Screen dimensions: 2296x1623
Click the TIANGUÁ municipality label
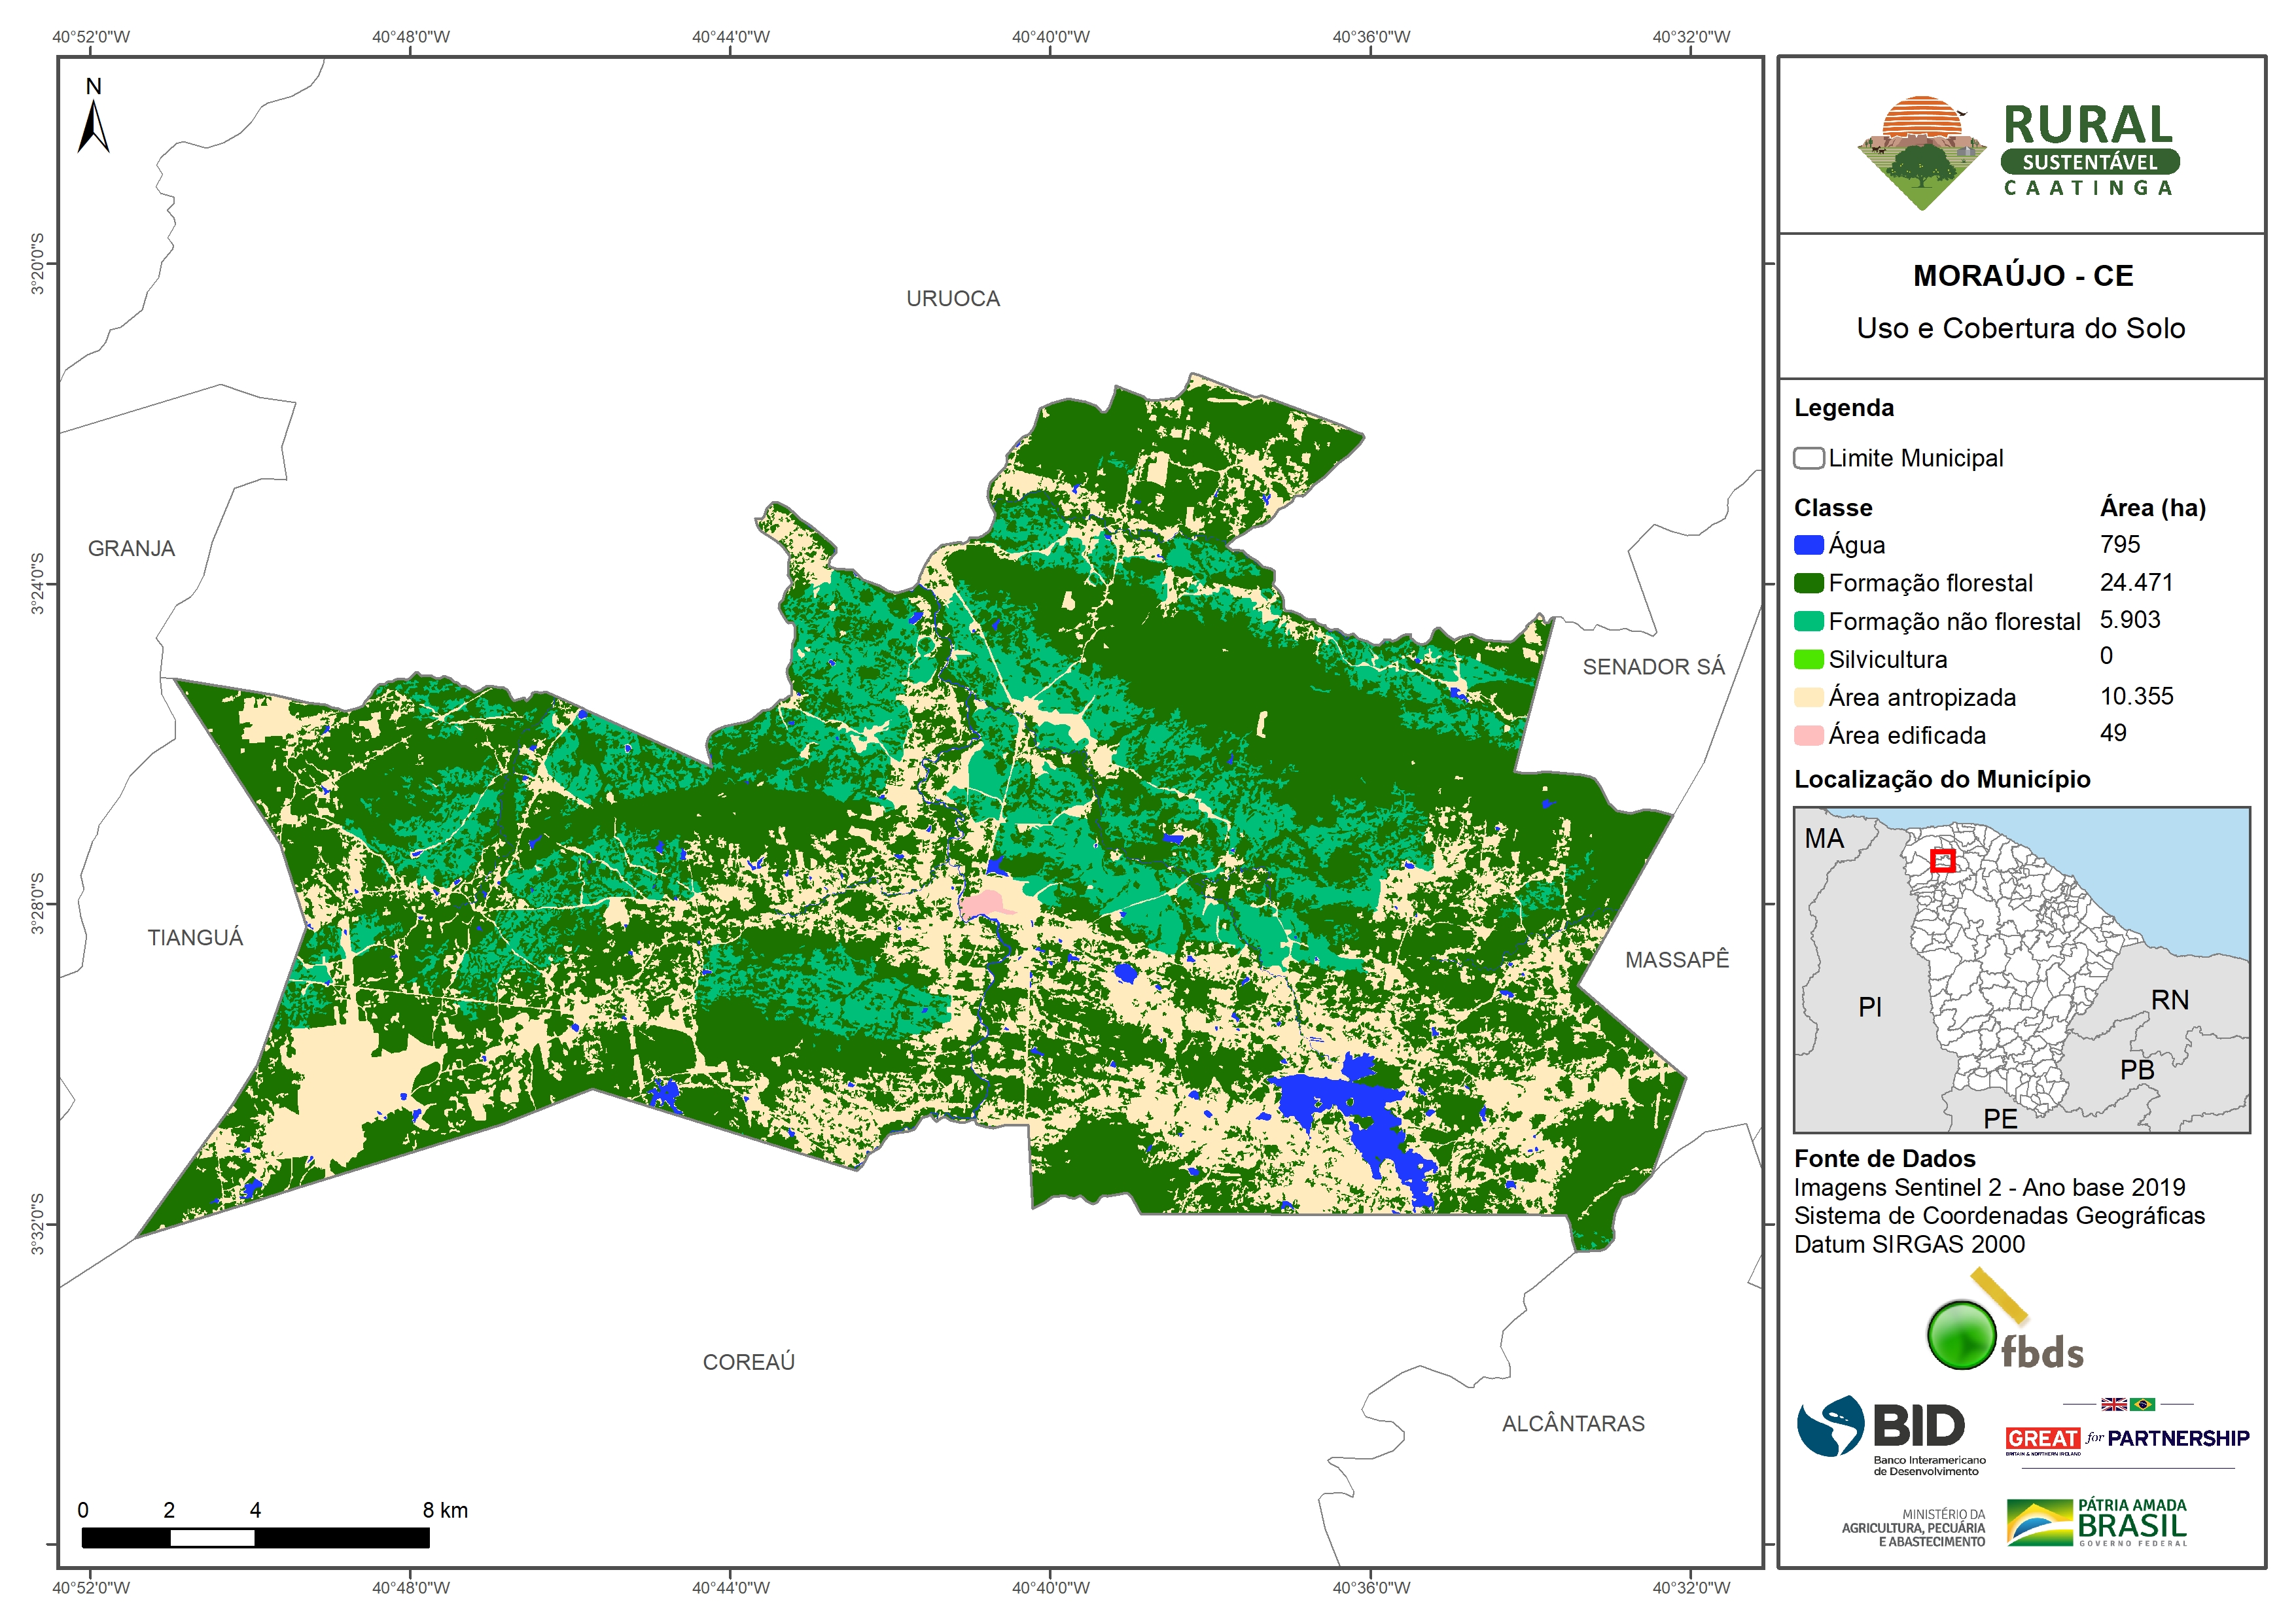tap(195, 937)
